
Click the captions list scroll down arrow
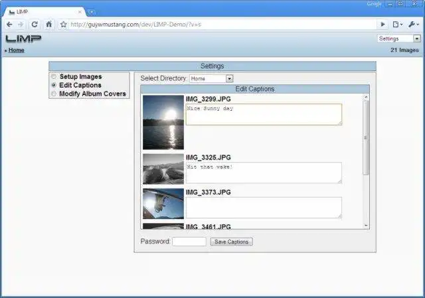coord(366,226)
